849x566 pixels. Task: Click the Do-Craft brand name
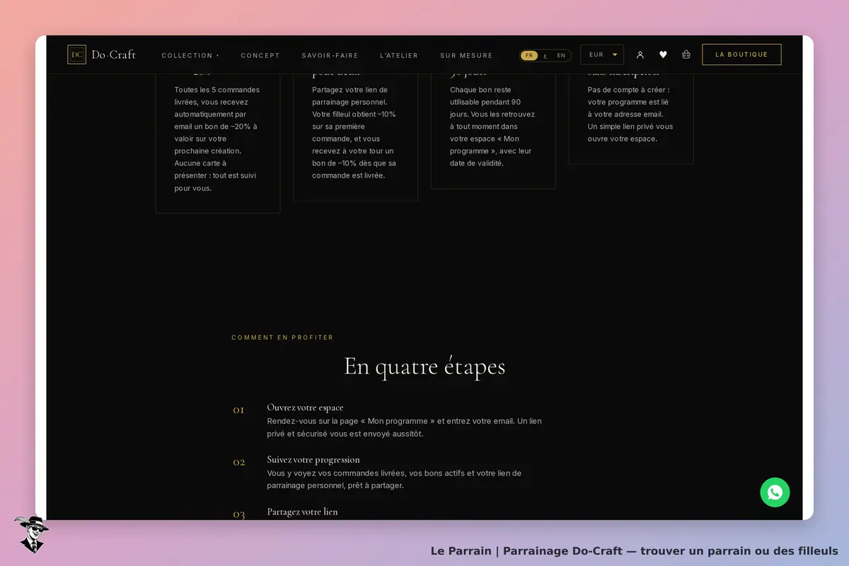(113, 54)
